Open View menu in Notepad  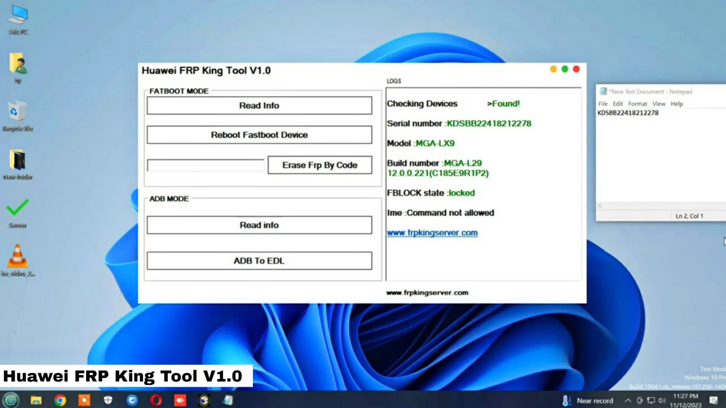659,104
